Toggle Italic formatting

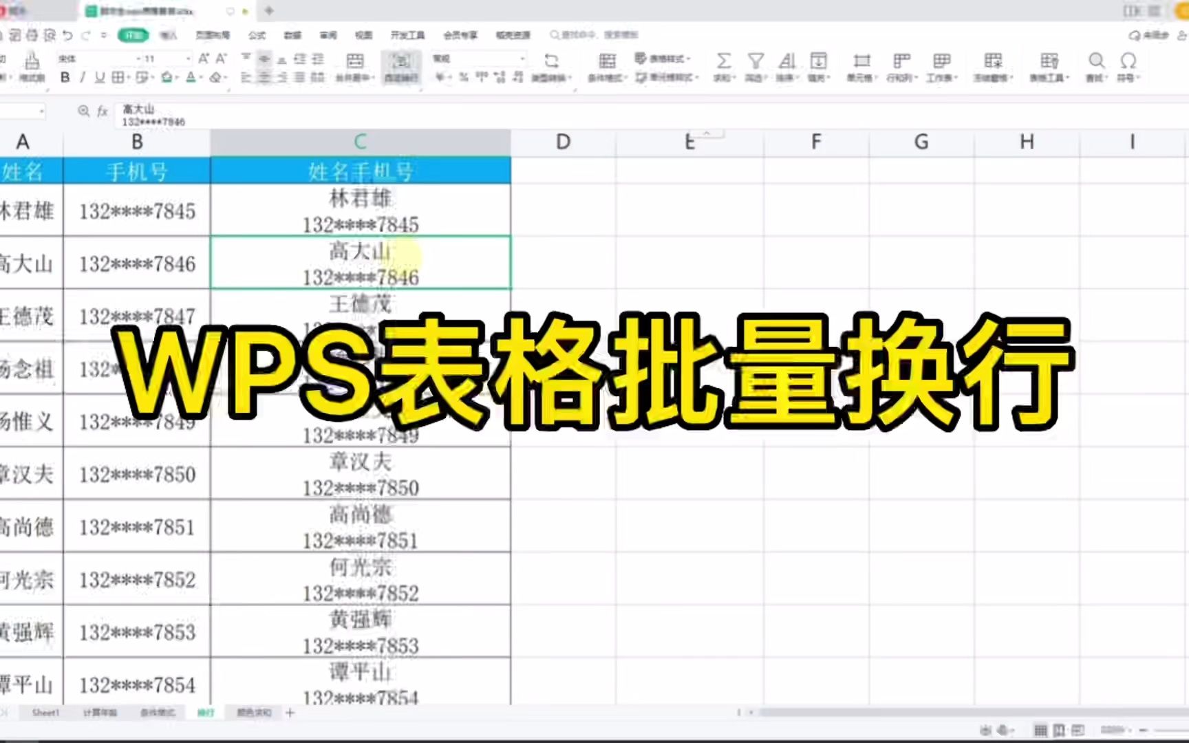click(x=83, y=77)
